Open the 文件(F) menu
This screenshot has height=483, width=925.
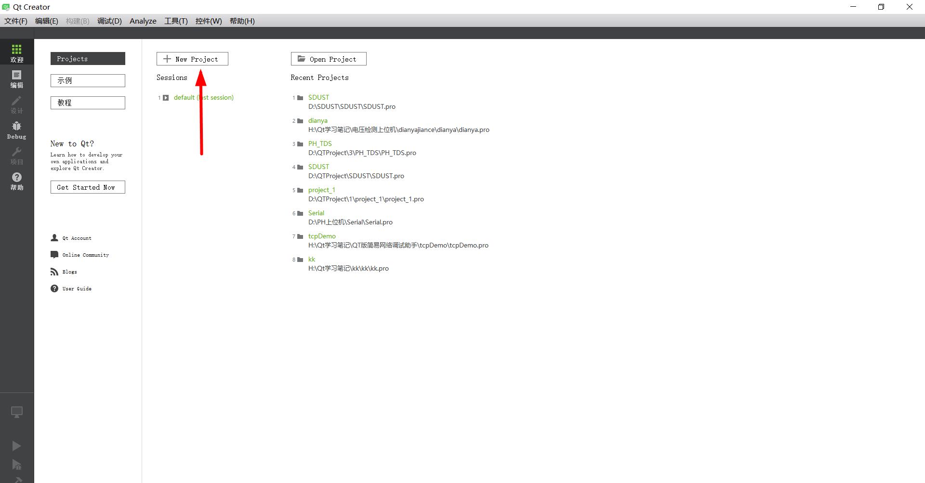coord(16,21)
